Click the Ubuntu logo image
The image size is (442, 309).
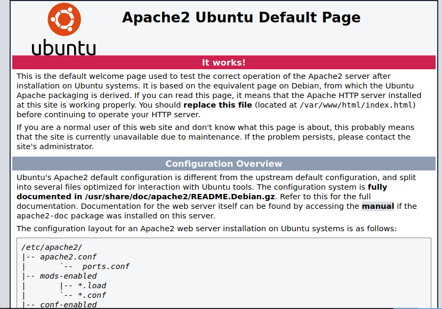coord(63,29)
